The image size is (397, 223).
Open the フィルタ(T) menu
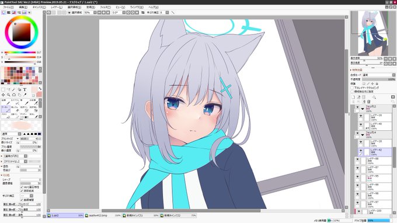tap(105, 8)
